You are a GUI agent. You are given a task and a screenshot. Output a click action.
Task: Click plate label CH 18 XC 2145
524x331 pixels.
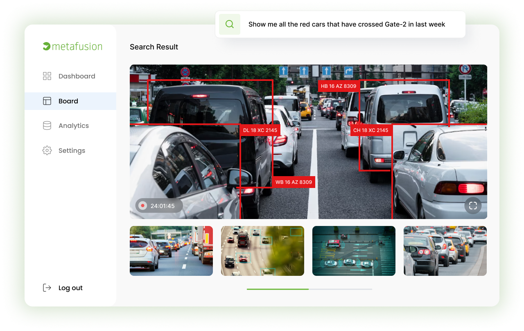coord(370,130)
